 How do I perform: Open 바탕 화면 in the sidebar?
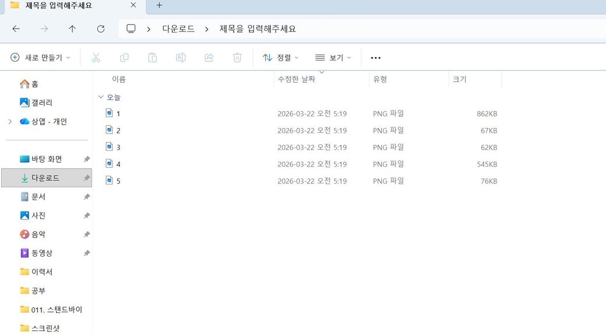[x=47, y=159]
